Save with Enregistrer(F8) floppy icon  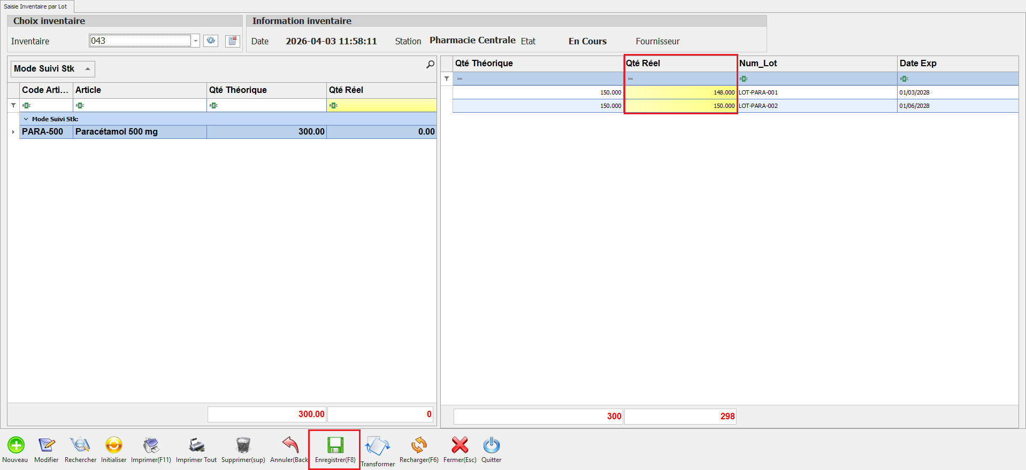[335, 445]
